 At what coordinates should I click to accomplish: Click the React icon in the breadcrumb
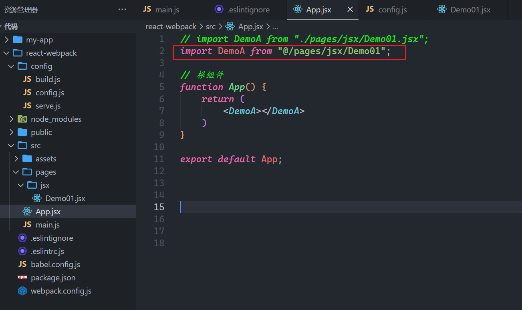(230, 26)
